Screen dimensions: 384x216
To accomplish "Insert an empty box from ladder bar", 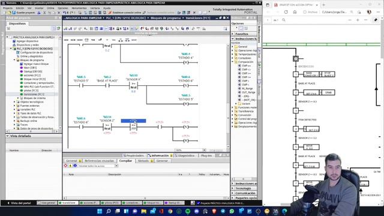I will pyautogui.click(x=86, y=40).
